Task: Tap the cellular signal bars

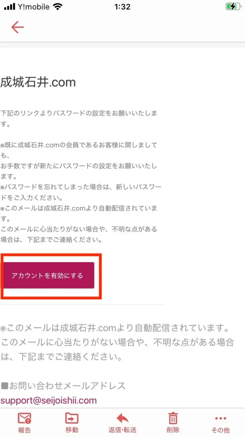Action: click(9, 7)
